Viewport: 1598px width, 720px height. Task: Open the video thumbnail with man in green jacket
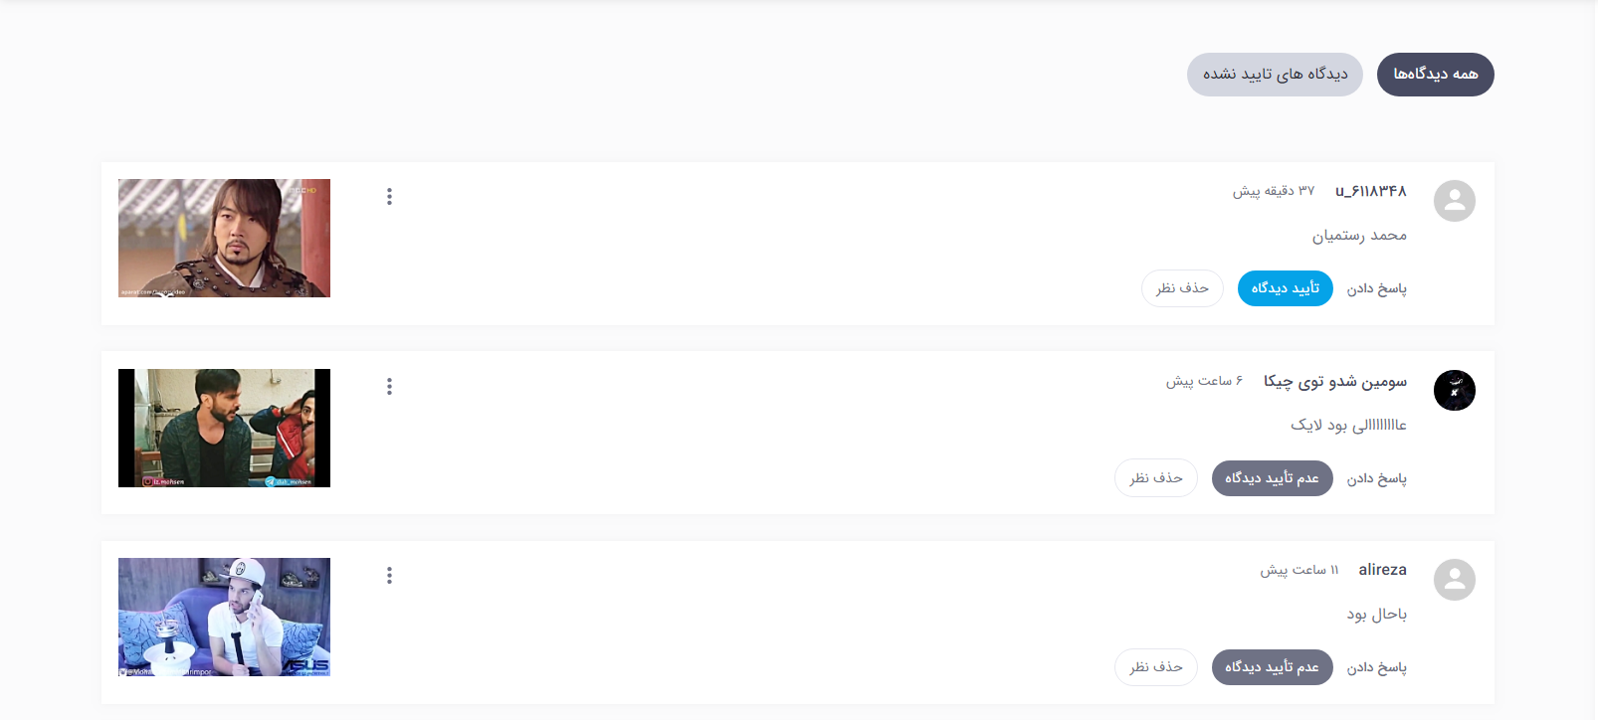click(x=224, y=428)
